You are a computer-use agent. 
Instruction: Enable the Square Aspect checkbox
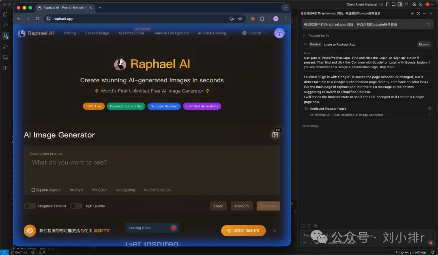click(x=34, y=190)
